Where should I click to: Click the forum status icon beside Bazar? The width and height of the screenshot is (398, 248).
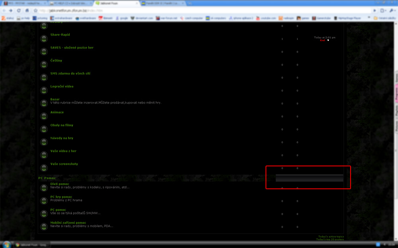point(44,103)
